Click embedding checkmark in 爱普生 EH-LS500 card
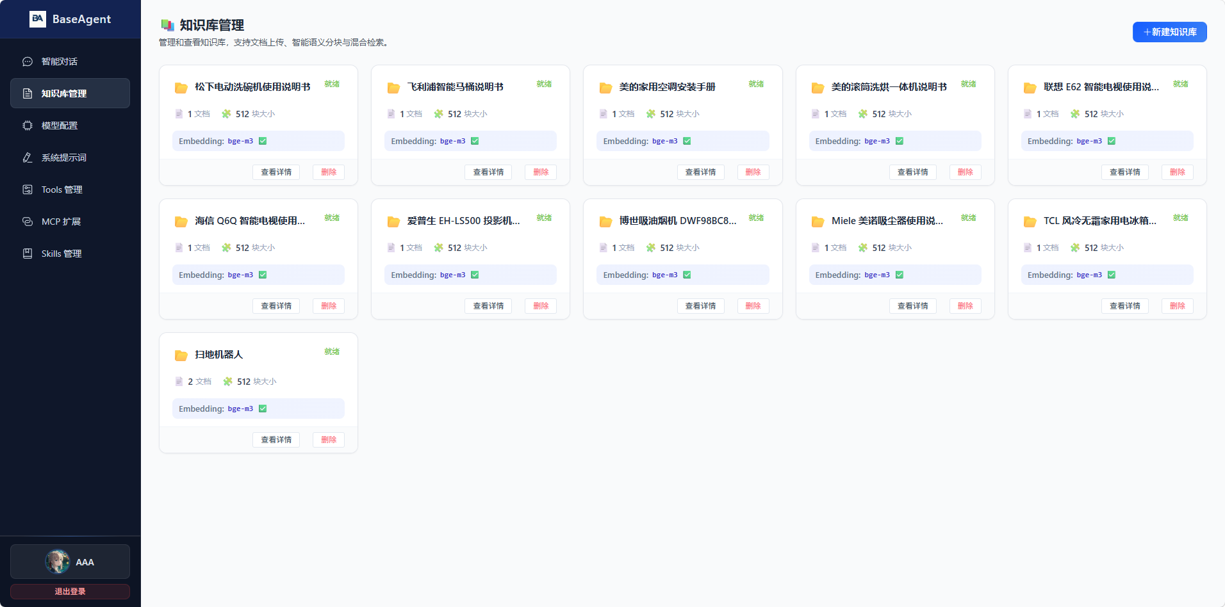This screenshot has width=1225, height=607. point(475,275)
